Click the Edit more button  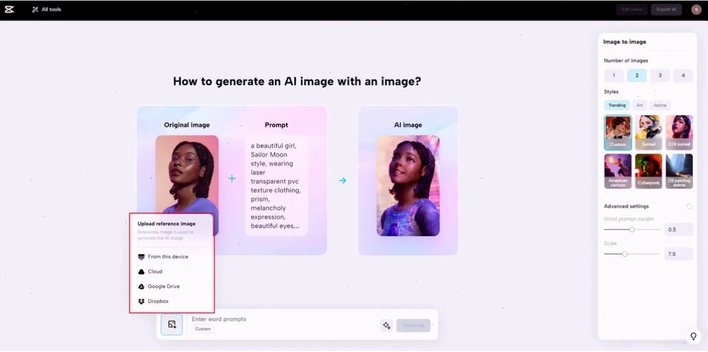tap(631, 9)
